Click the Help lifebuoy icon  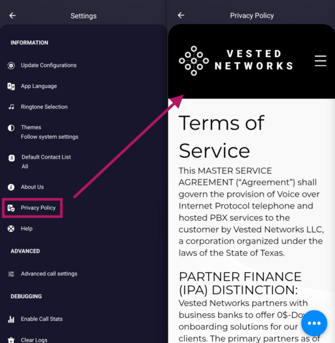click(x=11, y=229)
